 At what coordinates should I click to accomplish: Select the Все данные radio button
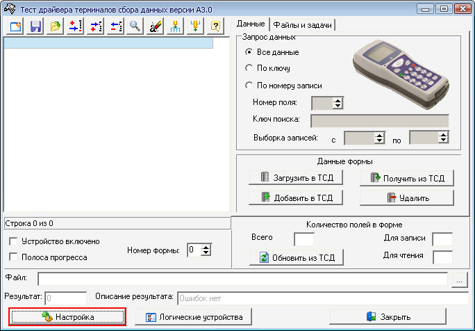point(249,52)
